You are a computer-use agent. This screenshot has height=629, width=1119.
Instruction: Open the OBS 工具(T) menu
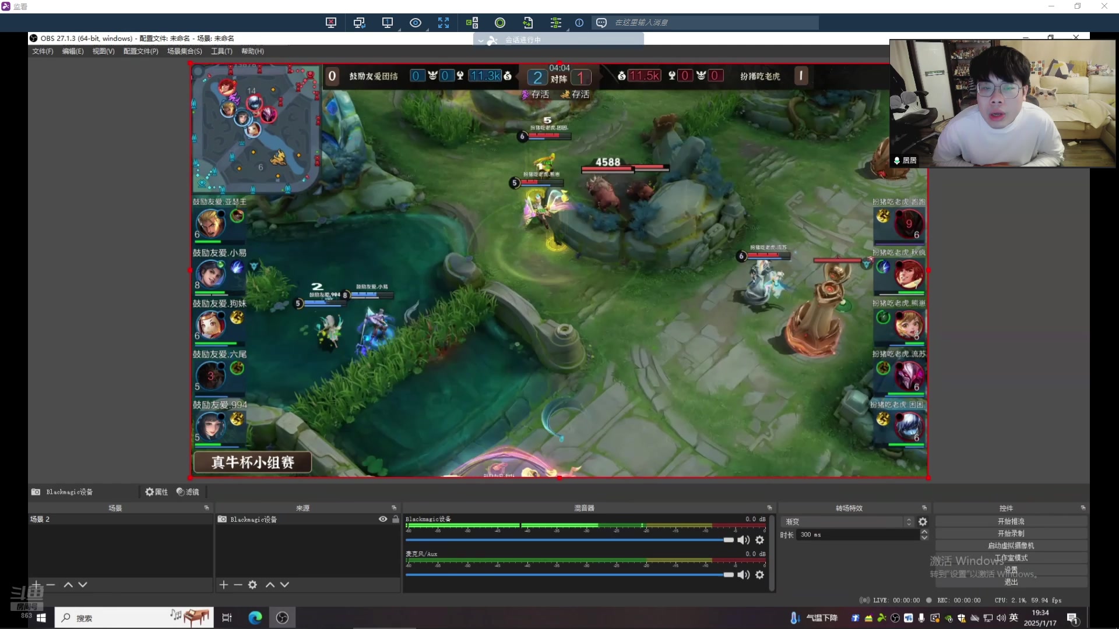click(x=221, y=51)
